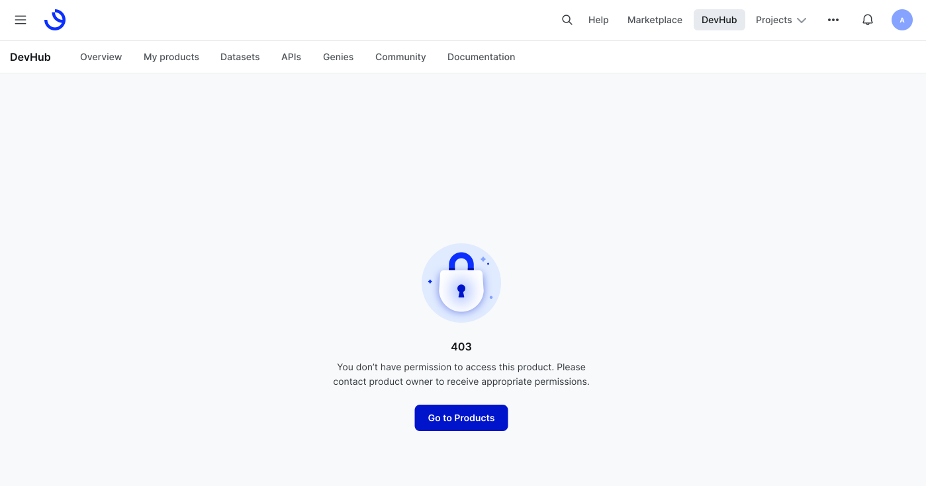Open the My products tab
Viewport: 926px width, 486px height.
[x=171, y=57]
